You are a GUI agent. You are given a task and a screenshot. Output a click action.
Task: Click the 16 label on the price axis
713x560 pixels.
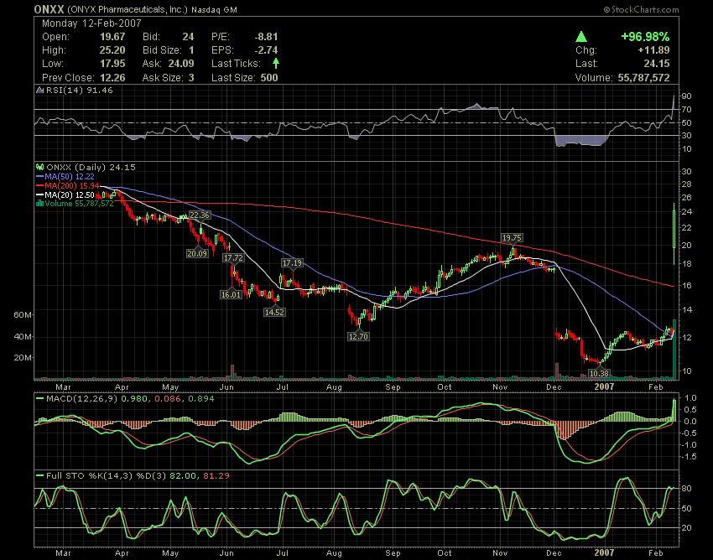click(x=687, y=286)
